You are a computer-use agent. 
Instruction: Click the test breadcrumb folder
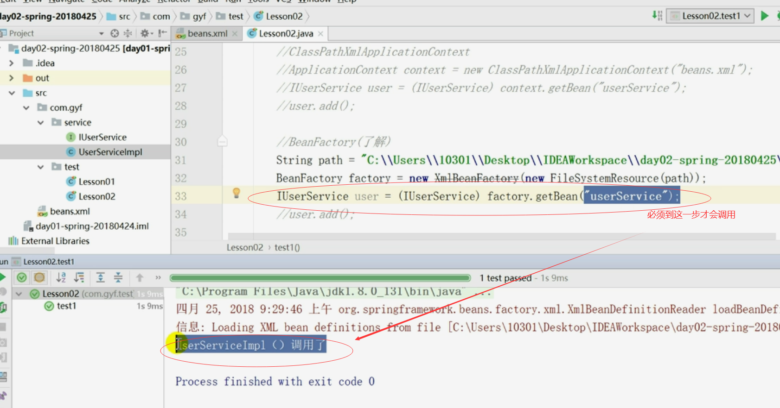[230, 17]
